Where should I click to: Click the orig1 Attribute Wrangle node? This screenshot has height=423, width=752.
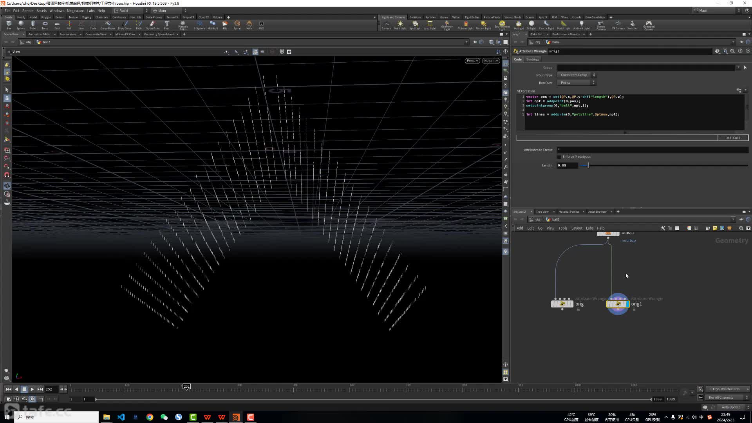[618, 304]
